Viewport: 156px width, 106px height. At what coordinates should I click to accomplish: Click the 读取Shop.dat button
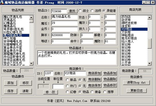point(136,82)
